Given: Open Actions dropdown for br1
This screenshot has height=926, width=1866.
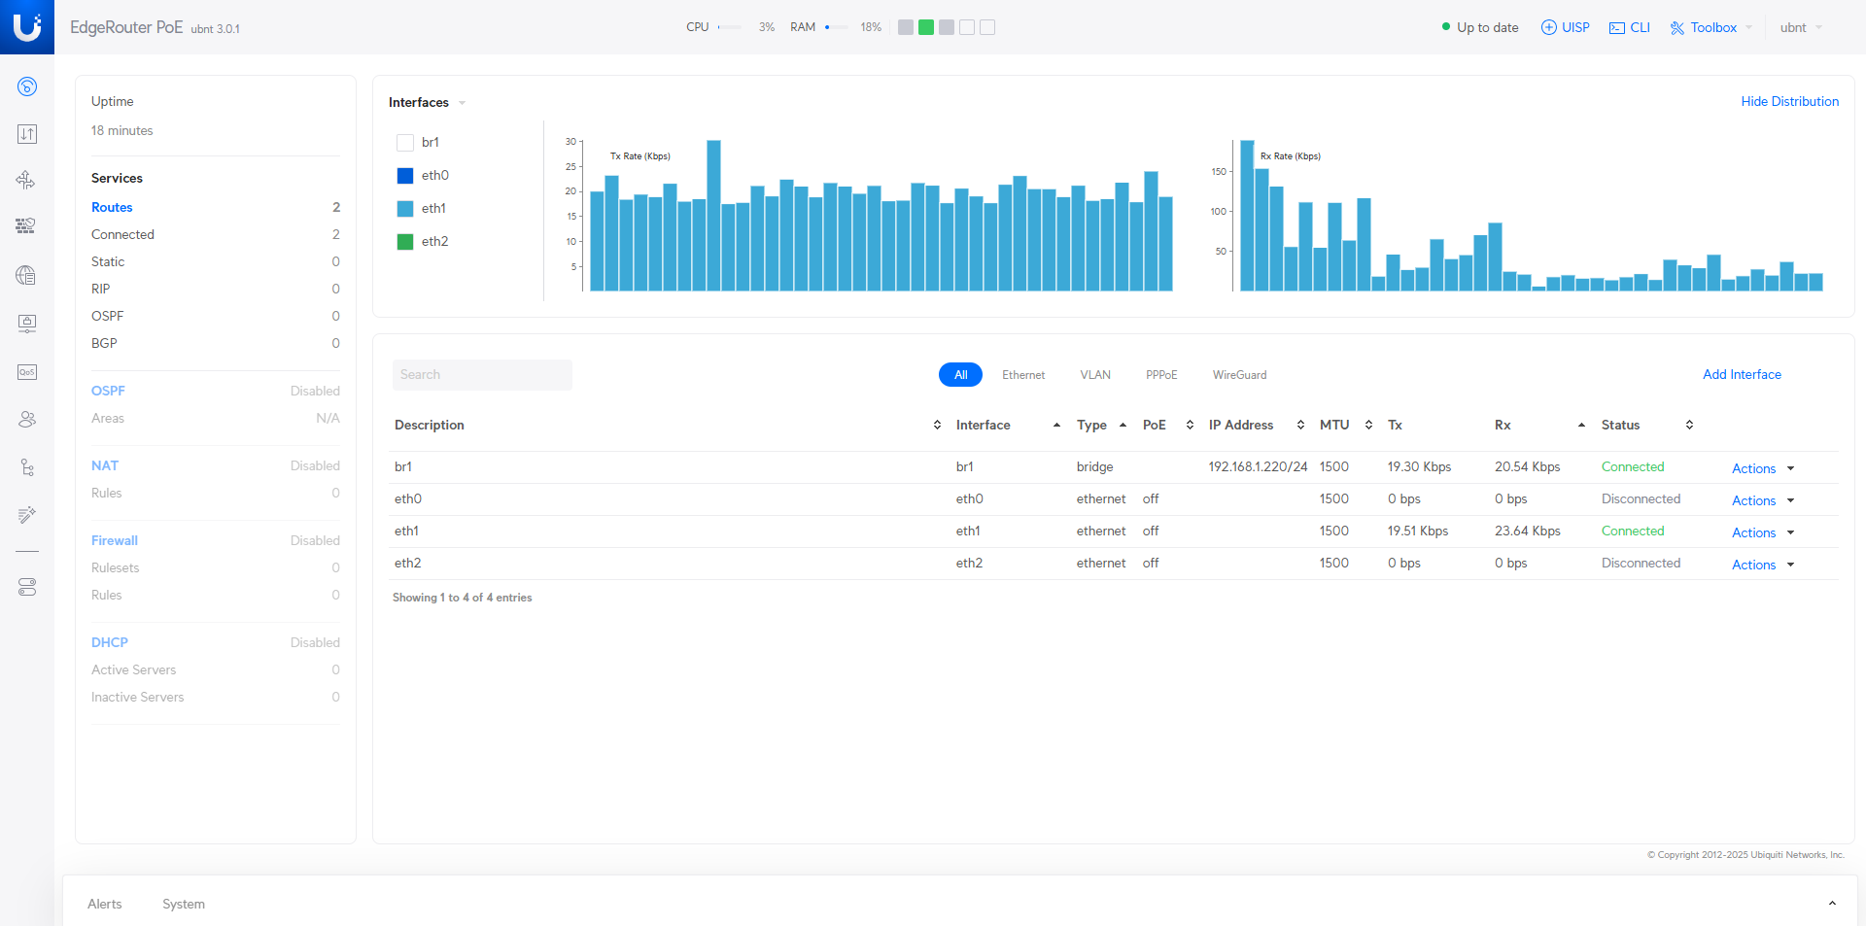Looking at the screenshot, I should pos(1763,468).
